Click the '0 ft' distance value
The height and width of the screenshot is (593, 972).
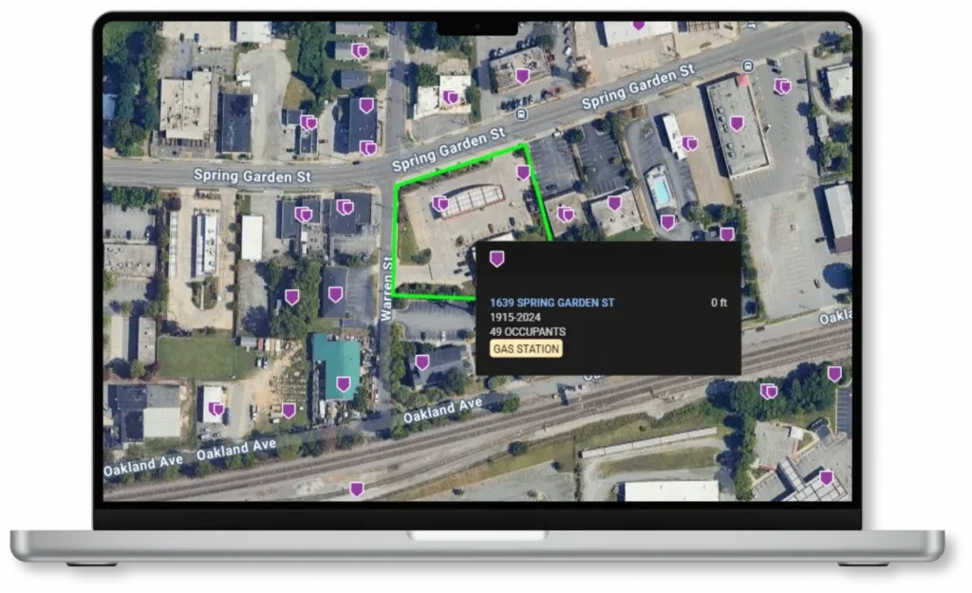pos(720,303)
